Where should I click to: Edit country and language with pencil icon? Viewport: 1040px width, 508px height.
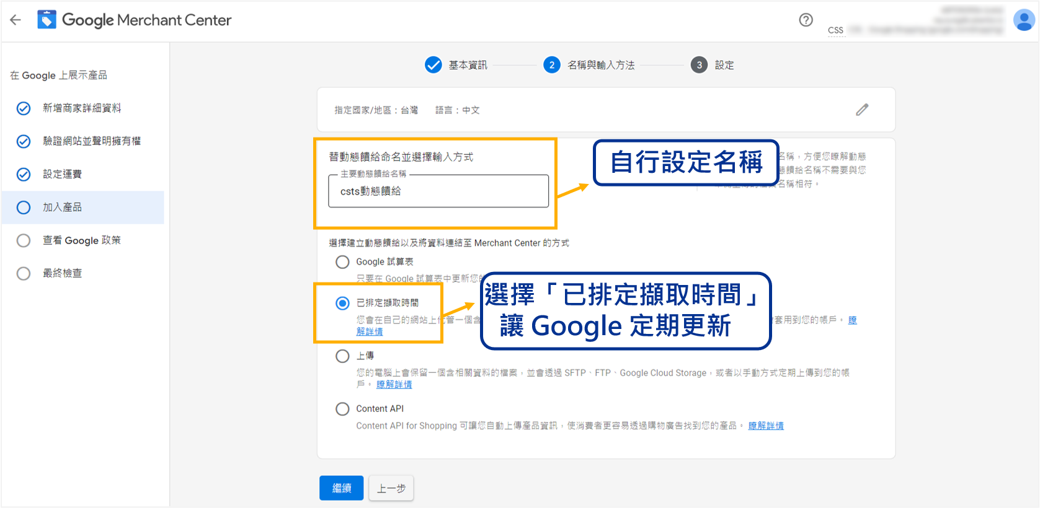(862, 110)
